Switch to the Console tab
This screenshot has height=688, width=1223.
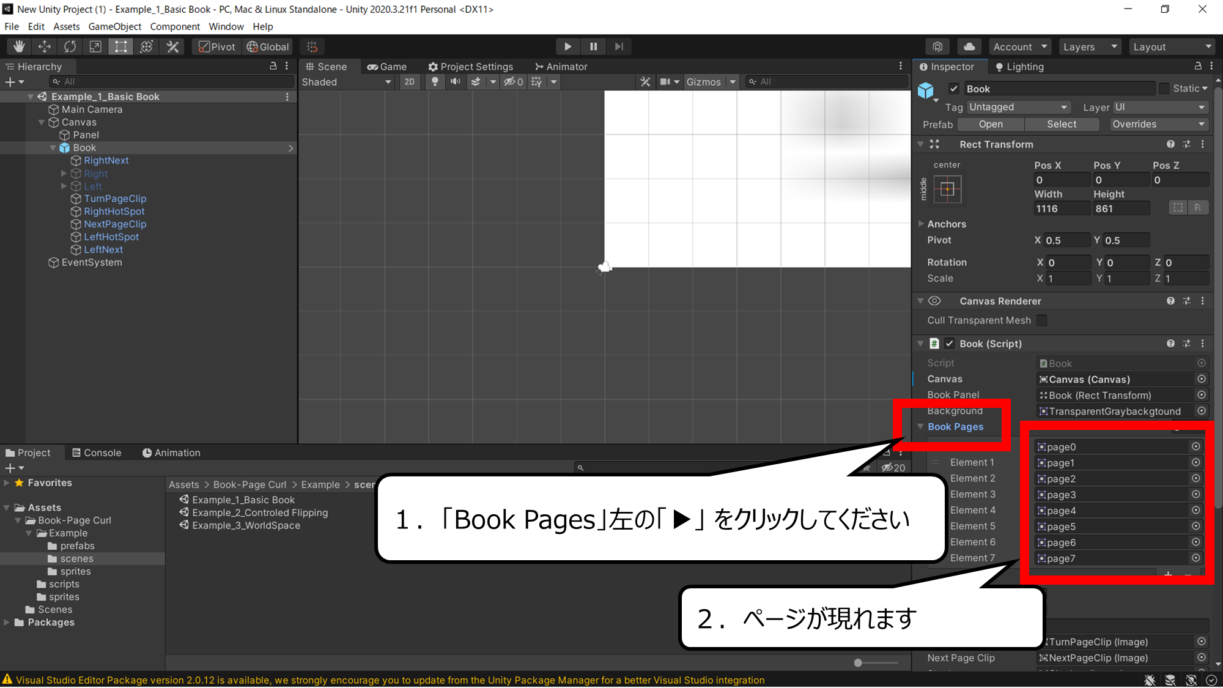coord(97,453)
